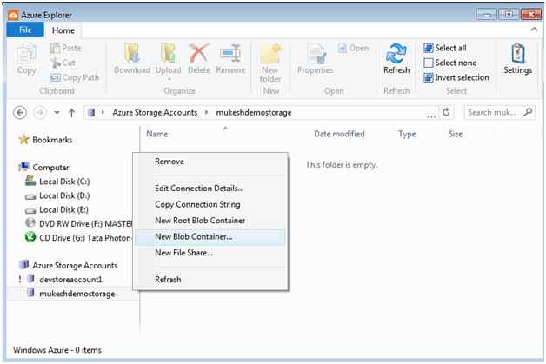Sort by the Size column header
Viewport: 546px width, 364px height.
click(456, 134)
